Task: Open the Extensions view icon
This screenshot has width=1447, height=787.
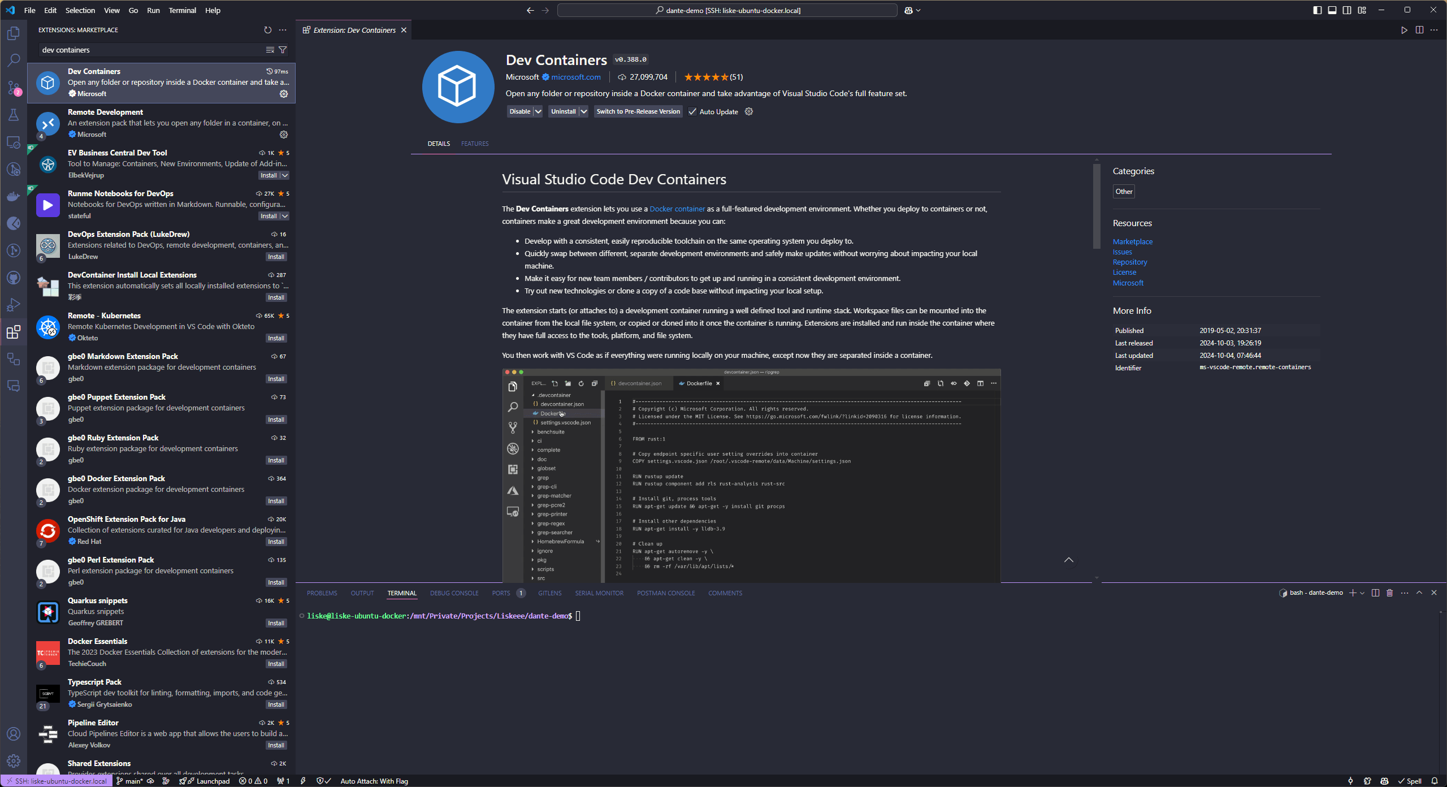Action: [x=14, y=332]
